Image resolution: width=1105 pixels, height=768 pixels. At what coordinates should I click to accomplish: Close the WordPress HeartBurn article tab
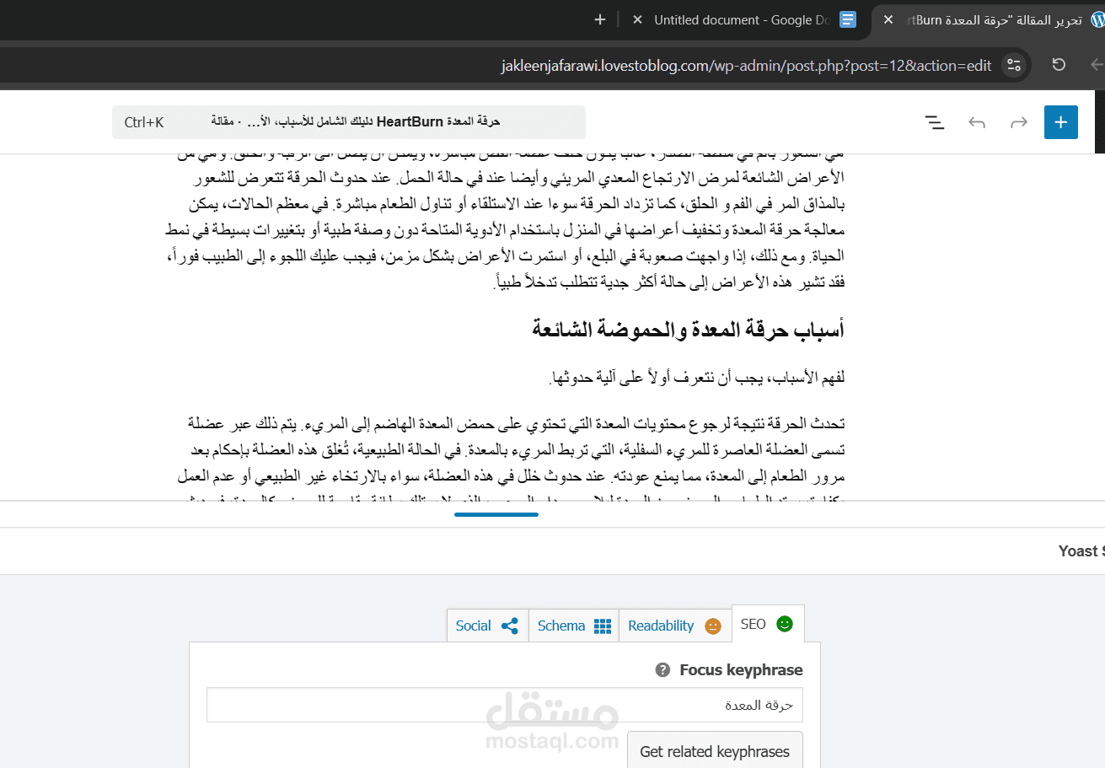pos(888,19)
